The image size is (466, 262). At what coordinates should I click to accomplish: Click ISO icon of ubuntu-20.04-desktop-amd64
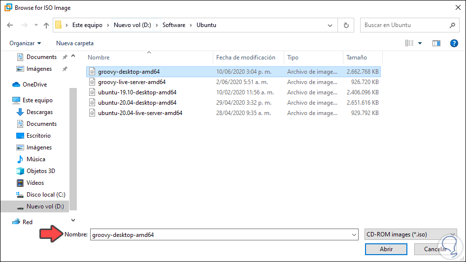[93, 103]
